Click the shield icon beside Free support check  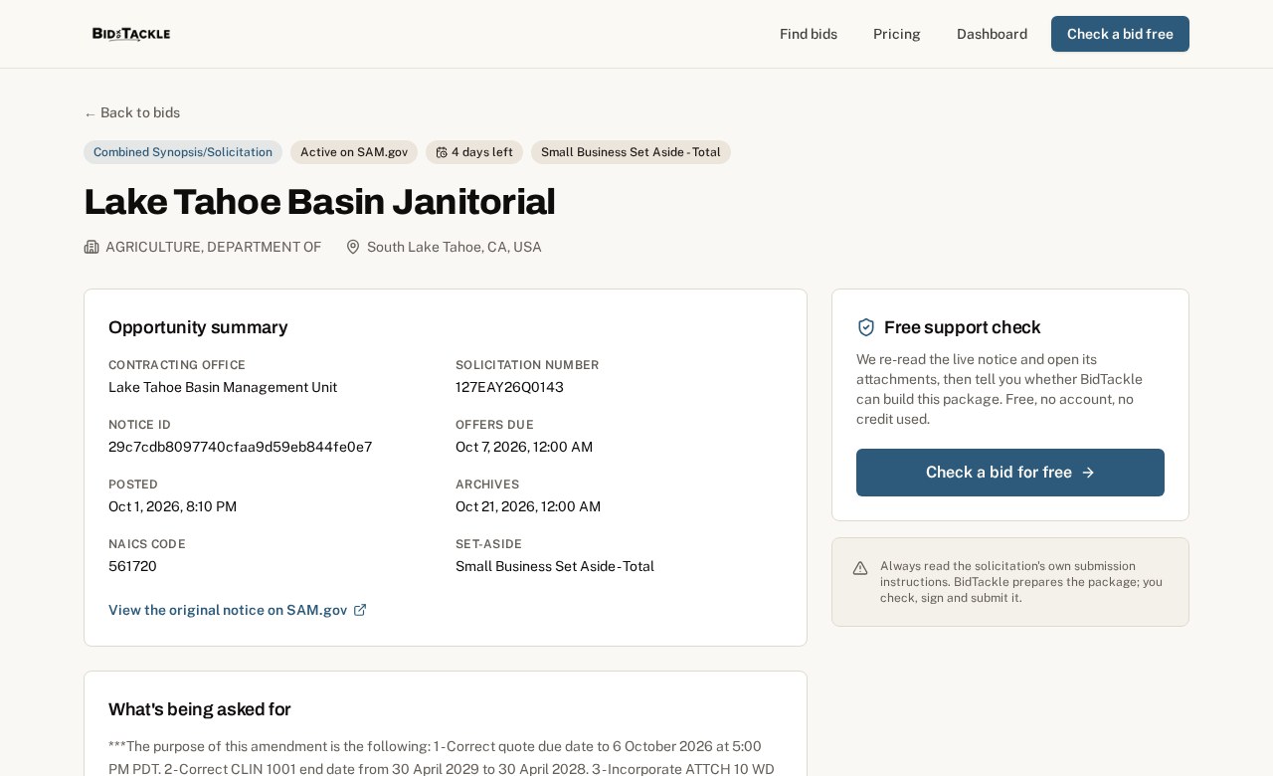coord(866,327)
